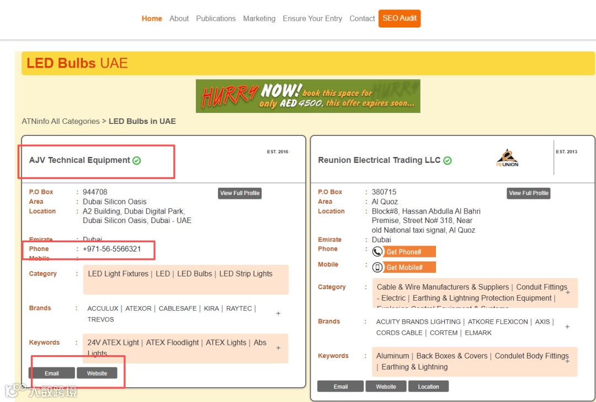This screenshot has width=596, height=402.
Task: Click the Reunion Electrical Trading verified checkmark
Action: point(448,160)
